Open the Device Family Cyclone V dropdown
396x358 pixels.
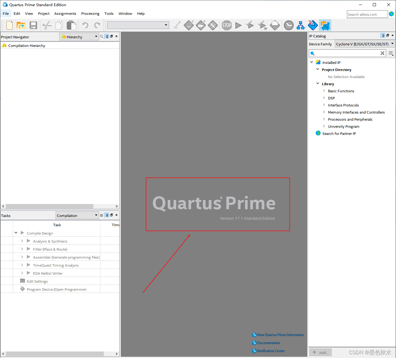coord(365,44)
